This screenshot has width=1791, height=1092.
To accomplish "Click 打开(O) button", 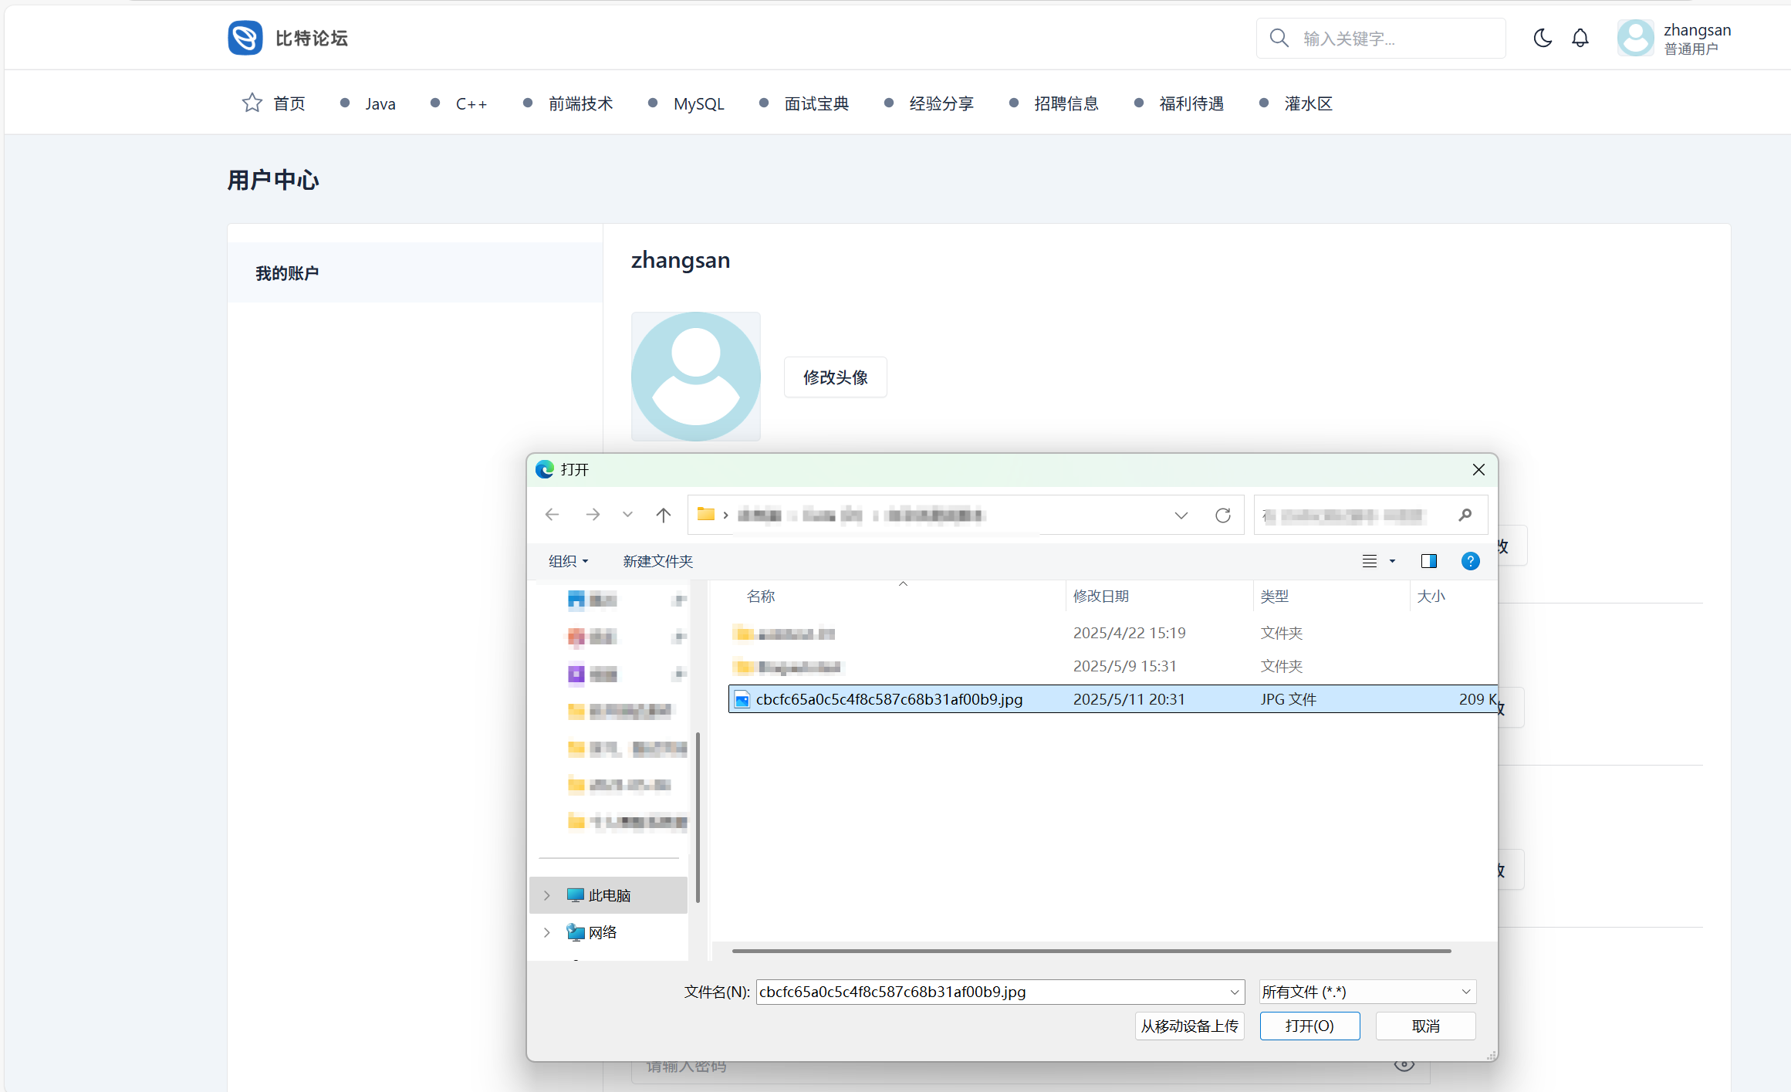I will [x=1309, y=1026].
